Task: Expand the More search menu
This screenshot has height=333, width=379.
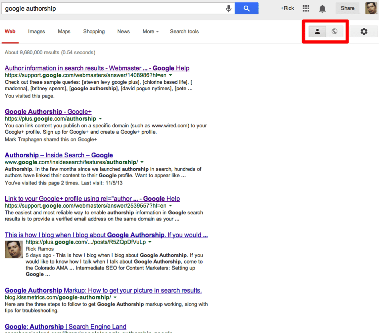Action: [151, 32]
